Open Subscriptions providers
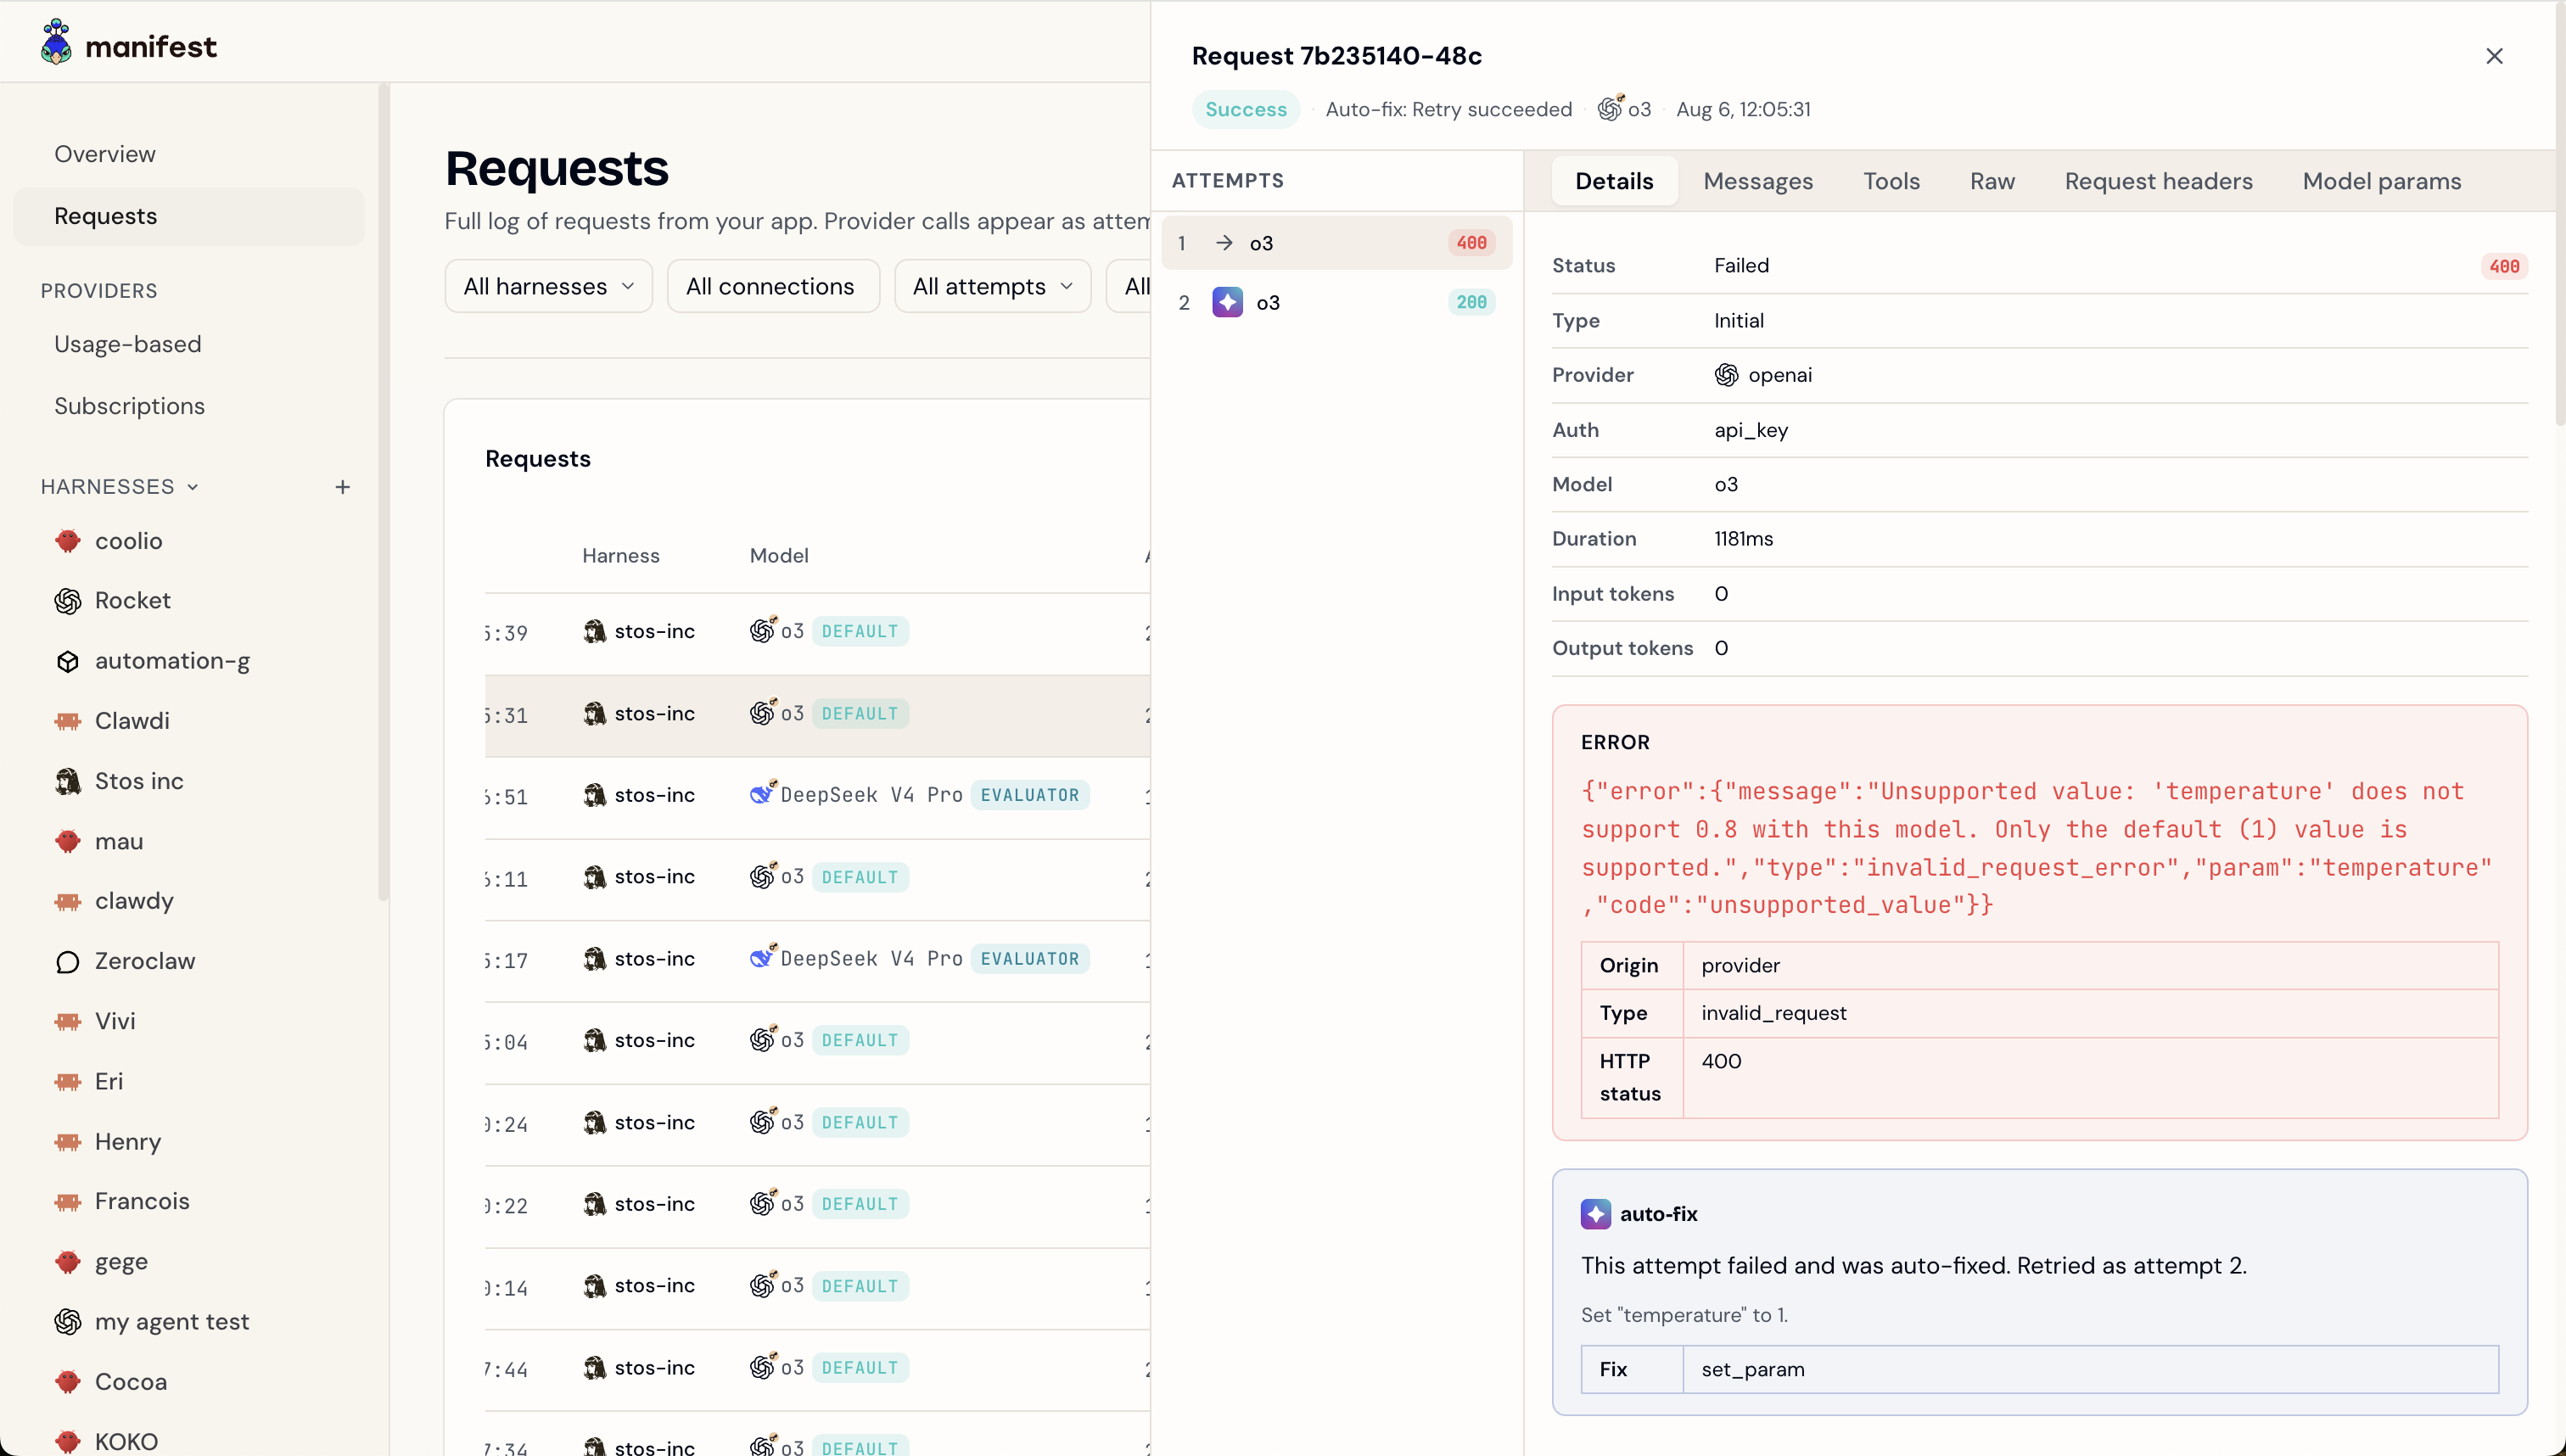Viewport: 2566px width, 1456px height. click(x=189, y=406)
